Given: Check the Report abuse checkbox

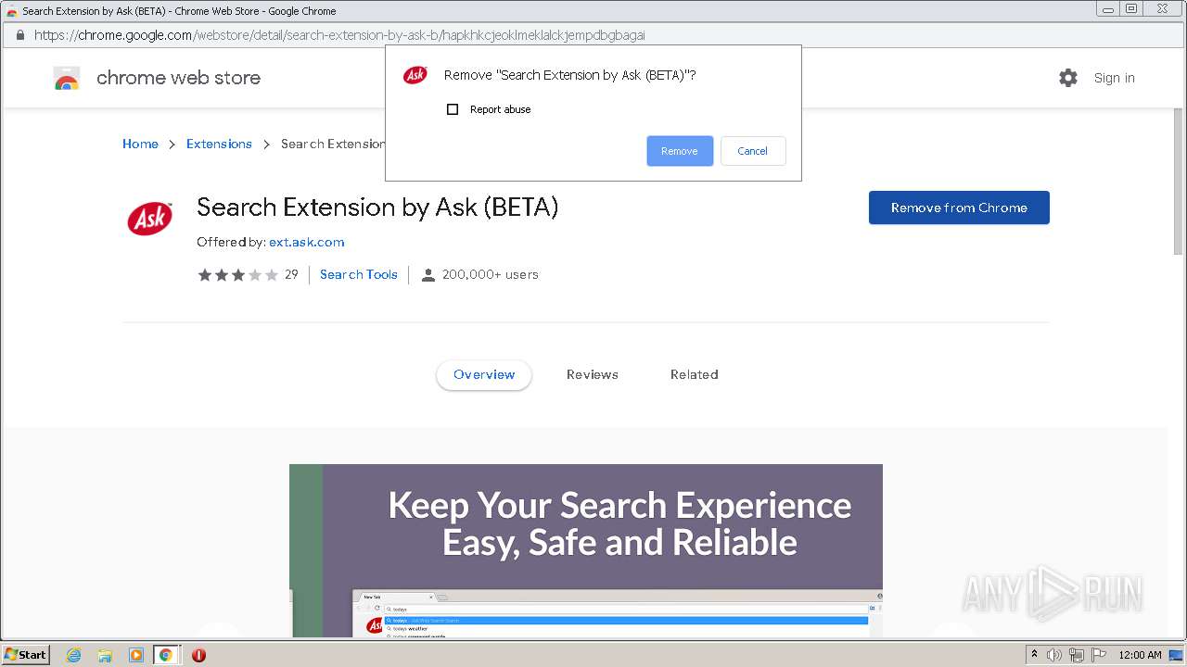Looking at the screenshot, I should pyautogui.click(x=453, y=109).
